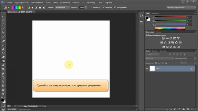Switch to the Образцы tab

tap(155, 14)
